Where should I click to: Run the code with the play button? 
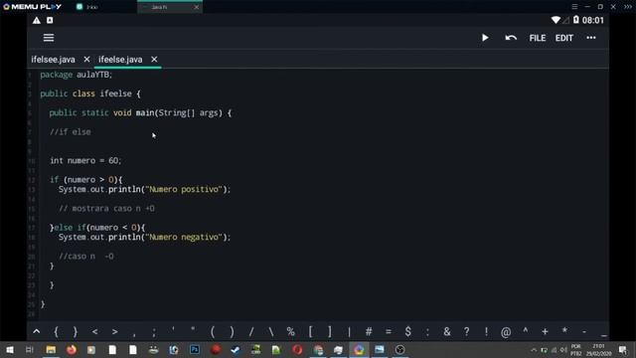point(485,38)
